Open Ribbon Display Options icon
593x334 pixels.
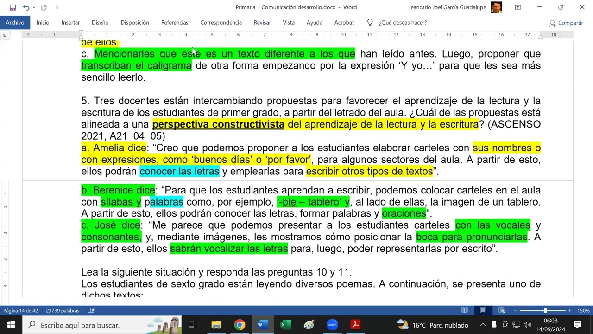click(518, 7)
